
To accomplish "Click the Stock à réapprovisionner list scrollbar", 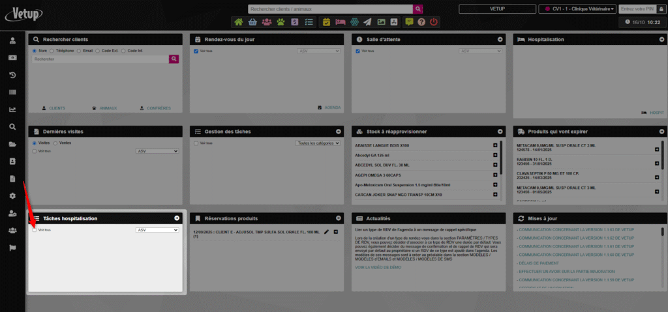I will click(x=501, y=156).
